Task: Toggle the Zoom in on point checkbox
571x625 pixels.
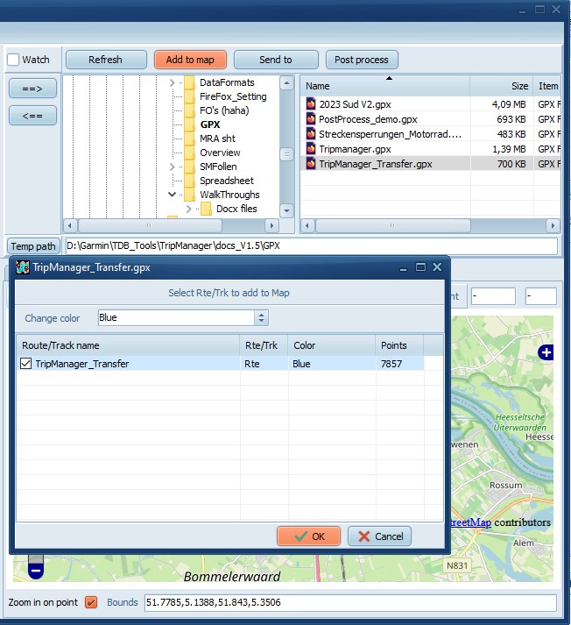Action: click(91, 603)
